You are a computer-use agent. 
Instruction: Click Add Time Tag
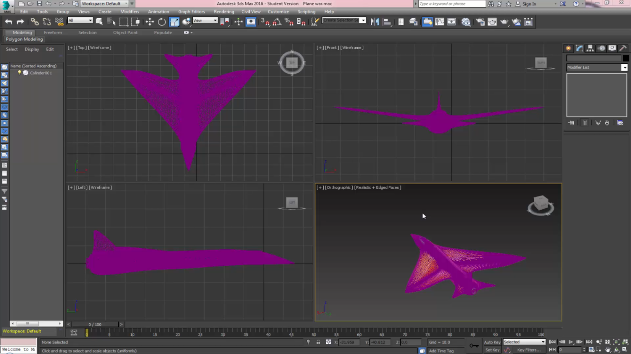441,351
